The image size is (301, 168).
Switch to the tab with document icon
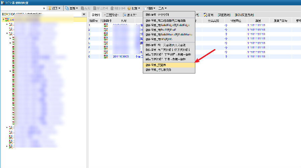point(129,15)
